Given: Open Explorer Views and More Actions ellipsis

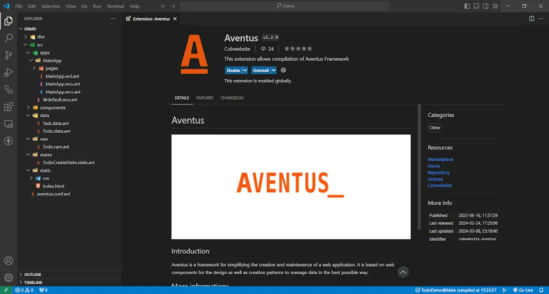Looking at the screenshot, I should tap(113, 19).
